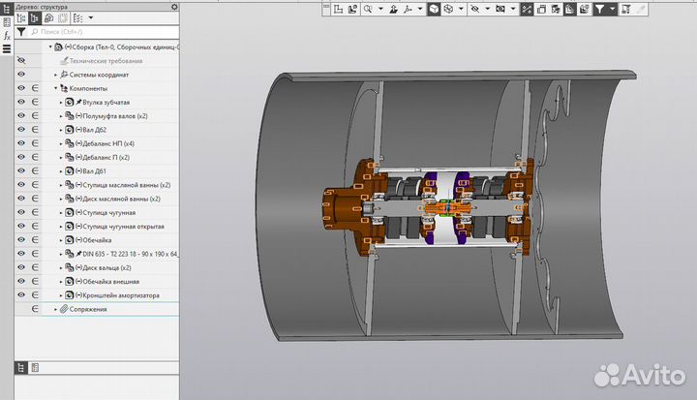Screen dimensions: 697x400
Task: Toggle visibility of Вал Д62
Action: click(21, 129)
